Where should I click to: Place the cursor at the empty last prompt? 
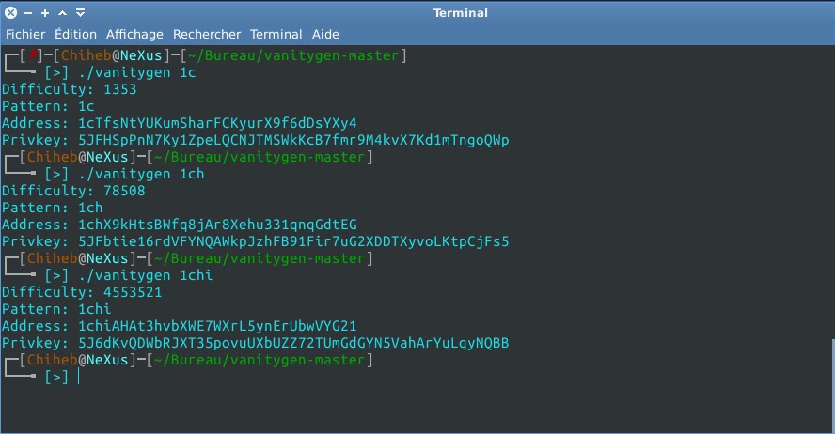click(79, 377)
